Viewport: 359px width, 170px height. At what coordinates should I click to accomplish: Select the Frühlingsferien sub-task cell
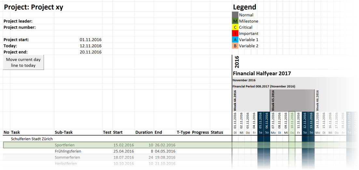click(68, 151)
